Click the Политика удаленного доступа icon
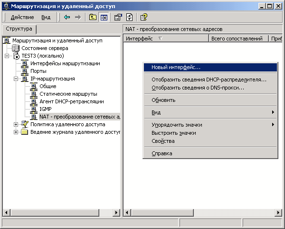The image size is (285, 229). point(25,124)
